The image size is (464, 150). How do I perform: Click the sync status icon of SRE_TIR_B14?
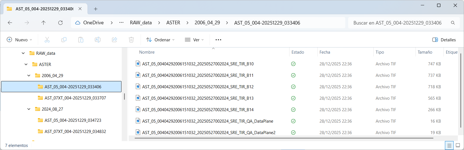tap(293, 109)
